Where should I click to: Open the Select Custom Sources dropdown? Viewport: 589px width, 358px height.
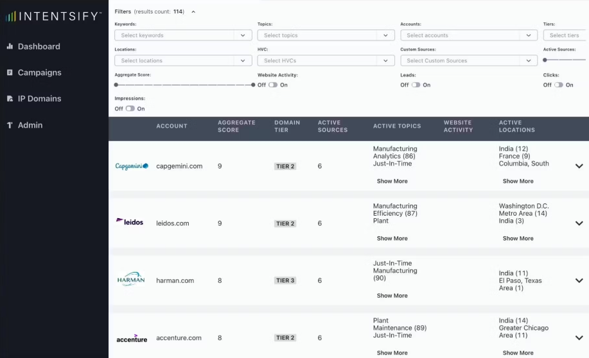point(469,60)
